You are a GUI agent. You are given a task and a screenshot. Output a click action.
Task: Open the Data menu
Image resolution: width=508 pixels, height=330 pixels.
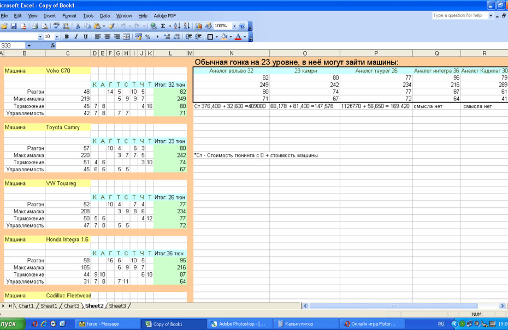point(105,15)
